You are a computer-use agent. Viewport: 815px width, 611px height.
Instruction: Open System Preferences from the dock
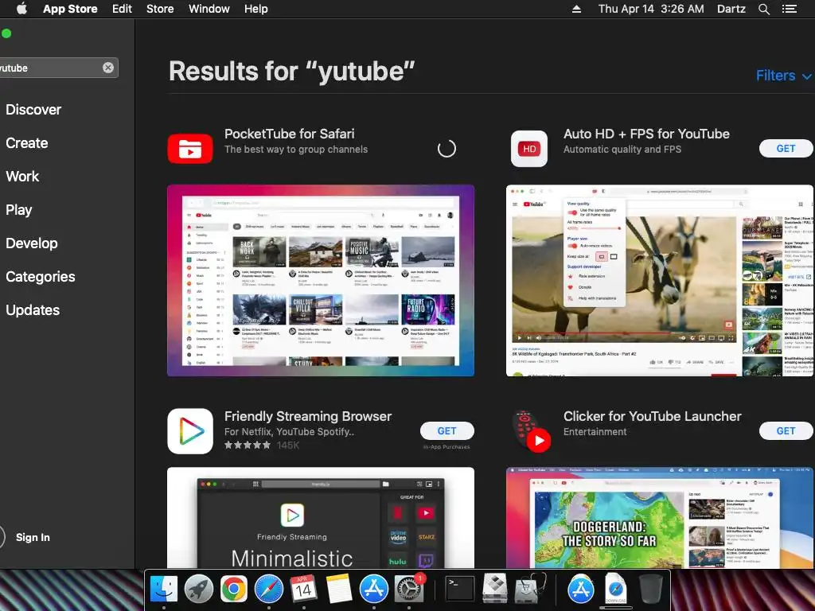[409, 589]
